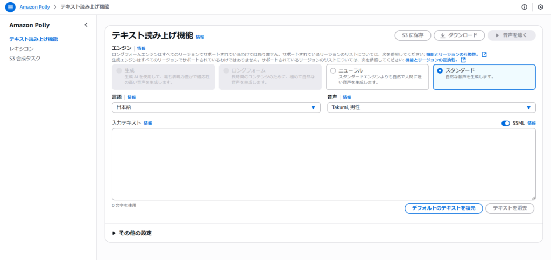Click テキスト読み上げ機能 breadcrumb text
Screen dimensions: 551x260
pos(84,7)
